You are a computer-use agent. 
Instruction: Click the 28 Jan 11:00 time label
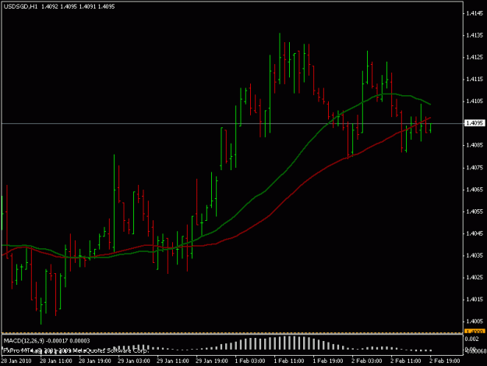pos(56,361)
